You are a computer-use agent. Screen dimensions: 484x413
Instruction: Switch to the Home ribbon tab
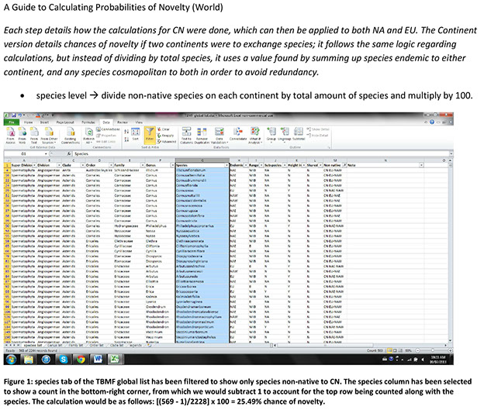[29, 122]
